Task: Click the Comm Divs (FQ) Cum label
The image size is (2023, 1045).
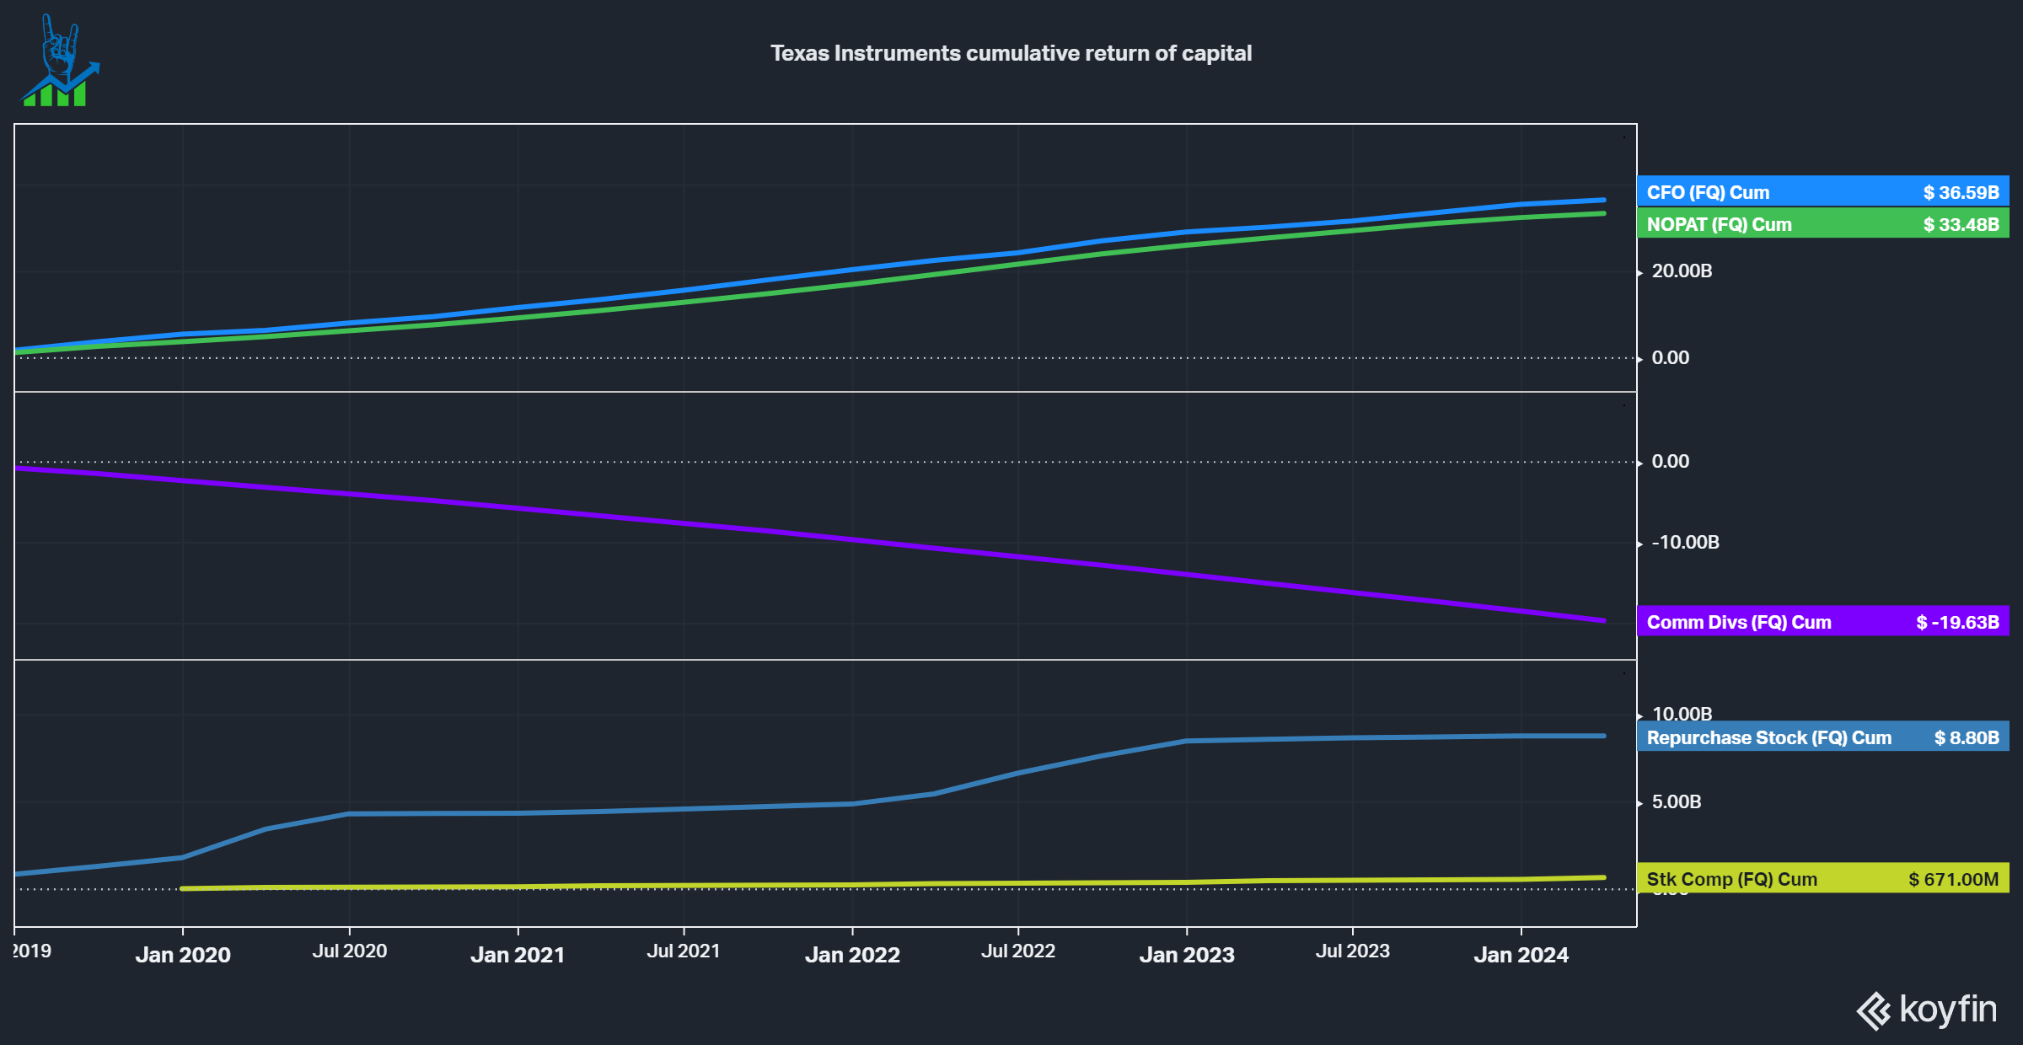Action: tap(1738, 622)
